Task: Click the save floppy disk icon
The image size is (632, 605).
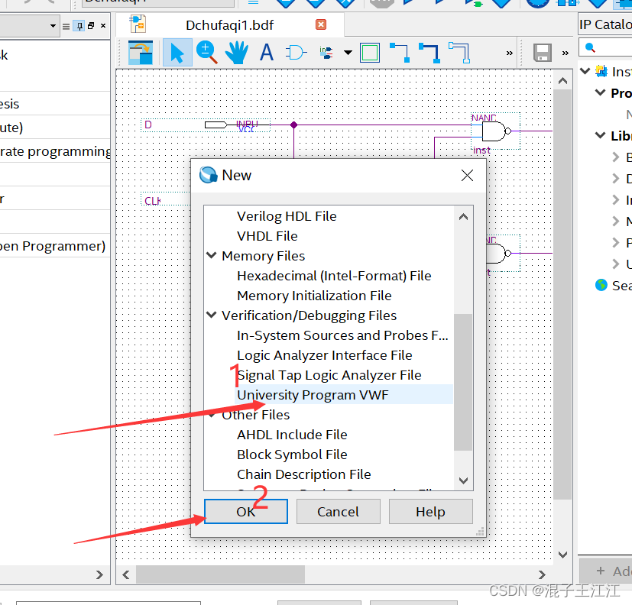Action: pyautogui.click(x=543, y=53)
